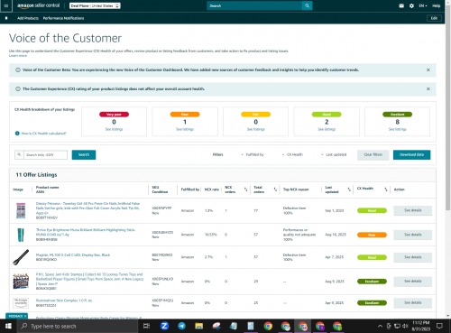Click the teal Search button for listings
This screenshot has width=451, height=333.
84,154
